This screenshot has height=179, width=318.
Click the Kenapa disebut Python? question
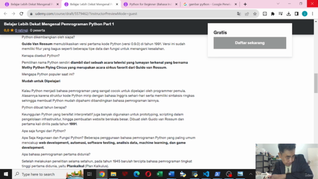pyautogui.click(x=41, y=56)
